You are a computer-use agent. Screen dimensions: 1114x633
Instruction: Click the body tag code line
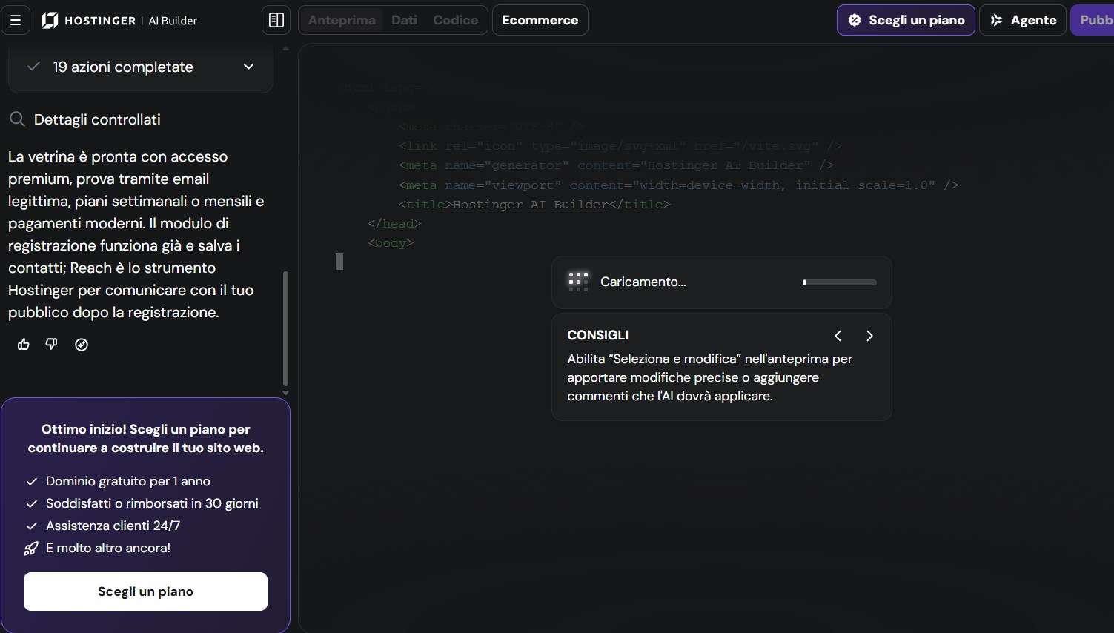tap(391, 243)
